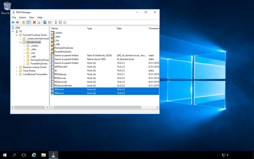The height and width of the screenshot is (159, 254).
Task: Select the RDFarm1 record with 10.0.2.6
Action: [x=105, y=89]
